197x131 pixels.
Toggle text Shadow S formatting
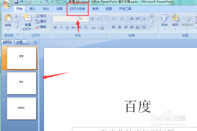(x=80, y=27)
